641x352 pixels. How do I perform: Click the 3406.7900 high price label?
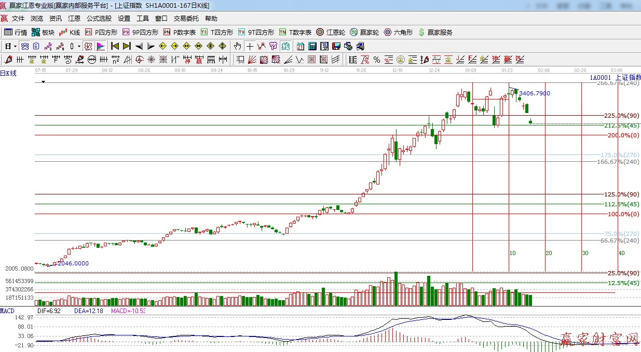tap(534, 93)
